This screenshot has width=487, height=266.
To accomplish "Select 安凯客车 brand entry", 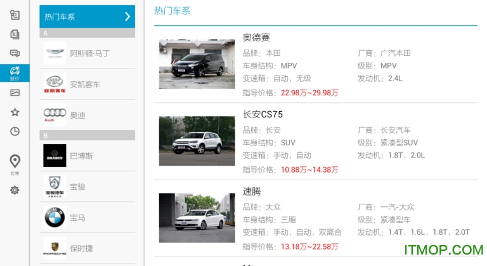I will pyautogui.click(x=88, y=84).
